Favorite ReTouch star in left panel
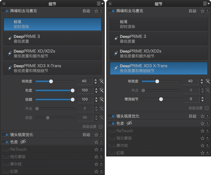Viewport: 211px width, 175px height. (96, 149)
